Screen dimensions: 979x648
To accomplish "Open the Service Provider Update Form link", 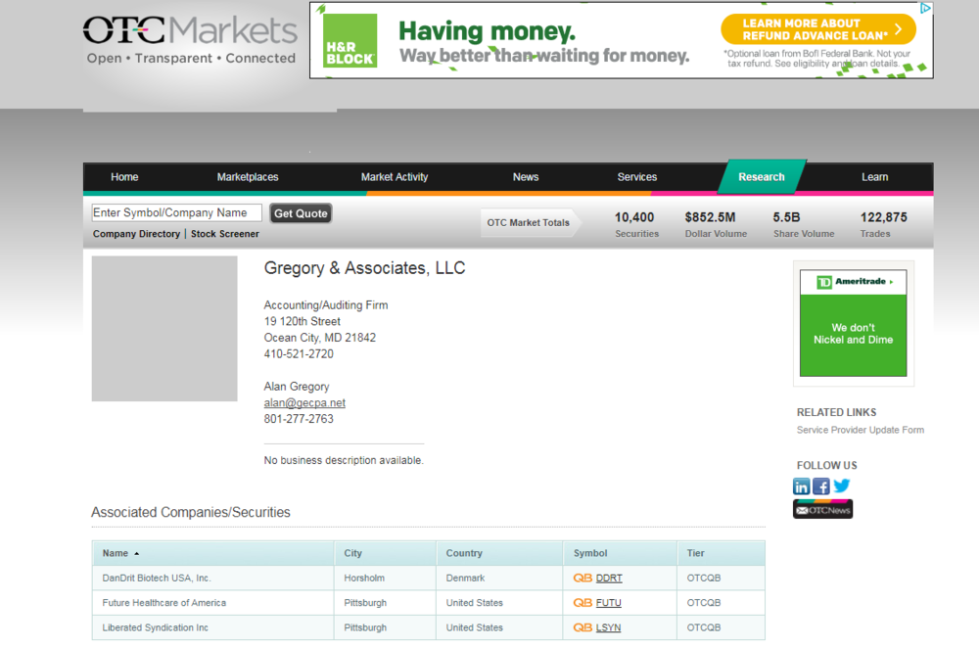I will pyautogui.click(x=860, y=430).
